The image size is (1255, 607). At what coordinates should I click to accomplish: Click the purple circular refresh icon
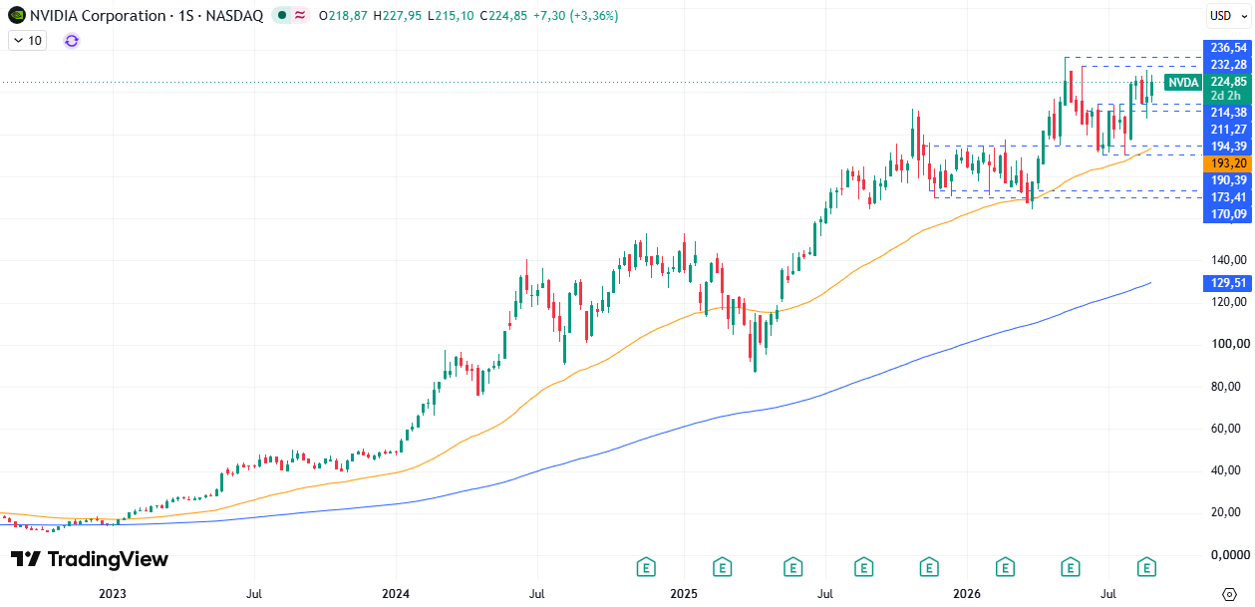(x=71, y=40)
